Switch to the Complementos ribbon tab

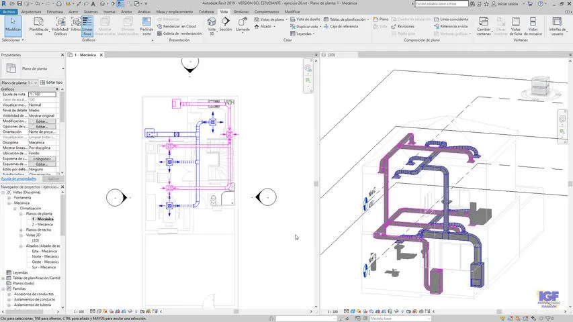[x=267, y=11]
